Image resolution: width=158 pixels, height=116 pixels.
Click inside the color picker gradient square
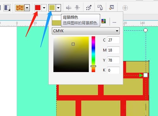71,54
